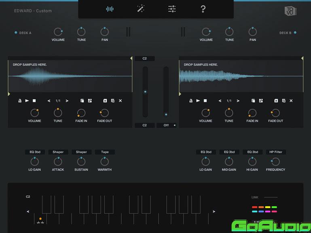Select the HP Filter effect slot
This screenshot has height=233, width=311.
click(x=275, y=152)
